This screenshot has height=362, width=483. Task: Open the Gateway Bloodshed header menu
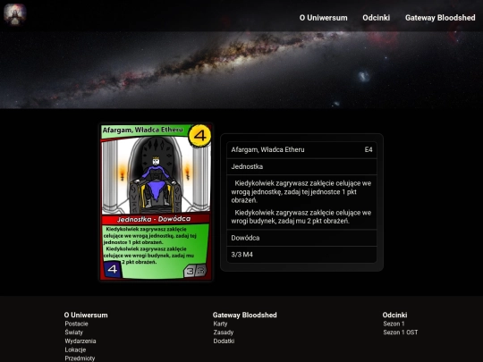(440, 18)
